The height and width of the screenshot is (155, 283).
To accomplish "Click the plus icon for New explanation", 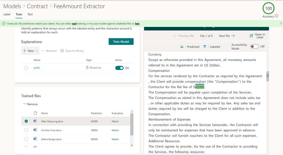I will [25, 51].
